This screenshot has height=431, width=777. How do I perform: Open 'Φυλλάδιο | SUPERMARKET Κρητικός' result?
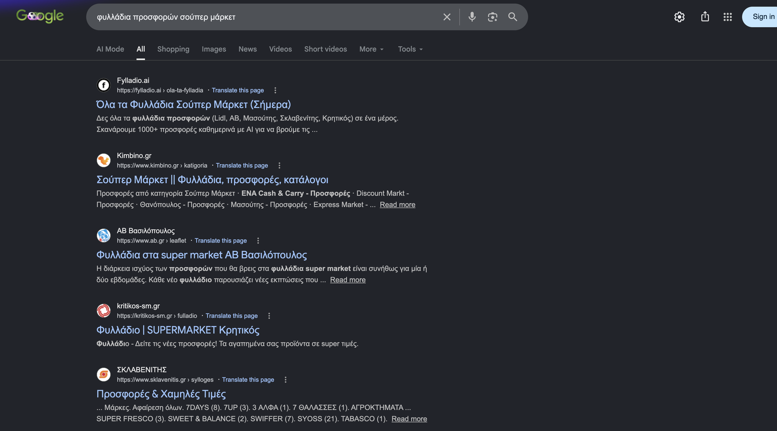(178, 330)
